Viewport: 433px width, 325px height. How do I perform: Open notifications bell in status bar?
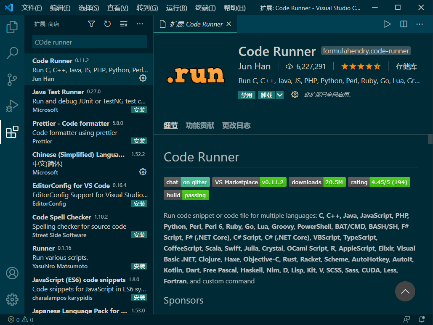(422, 320)
